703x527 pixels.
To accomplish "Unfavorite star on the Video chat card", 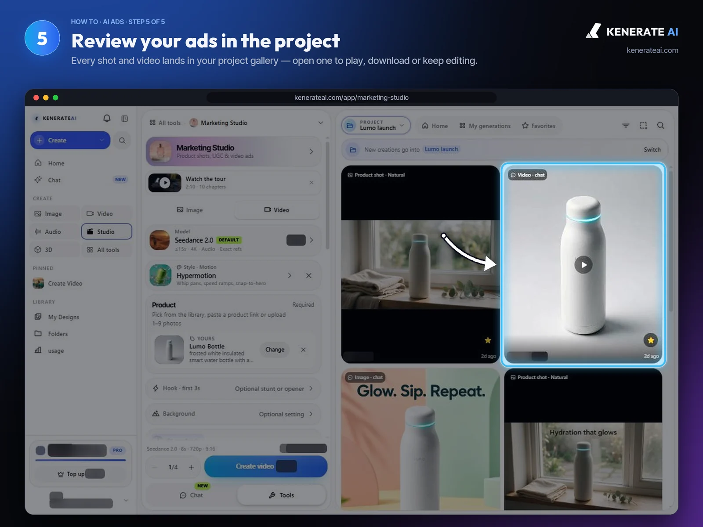I will (651, 340).
